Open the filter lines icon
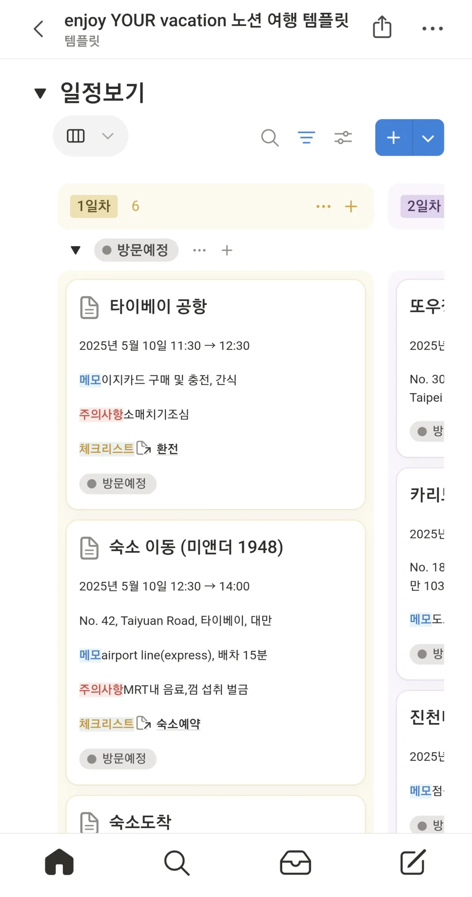The height and width of the screenshot is (897, 472). [306, 138]
